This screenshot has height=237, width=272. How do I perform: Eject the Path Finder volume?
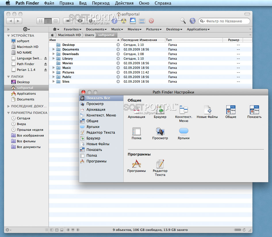click(x=45, y=64)
